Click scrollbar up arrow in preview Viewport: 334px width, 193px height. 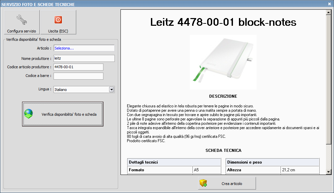[x=328, y=13]
